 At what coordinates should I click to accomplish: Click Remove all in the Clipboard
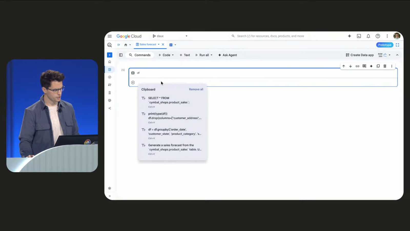[196, 89]
